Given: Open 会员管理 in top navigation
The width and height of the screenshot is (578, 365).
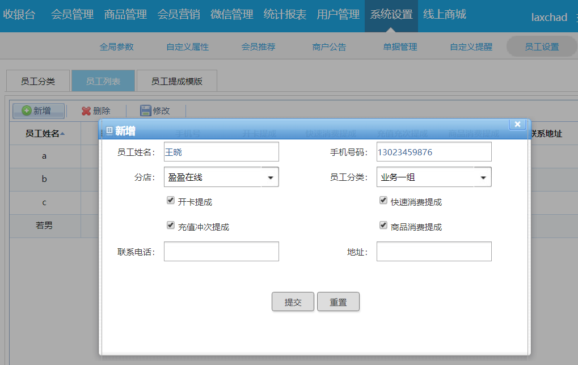Looking at the screenshot, I should [x=72, y=15].
